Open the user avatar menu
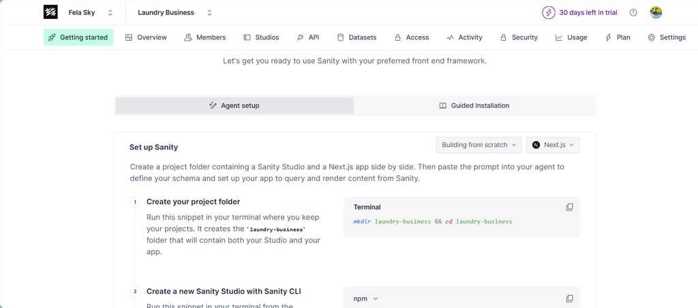Screen dimensions: 698x308 [x=656, y=12]
